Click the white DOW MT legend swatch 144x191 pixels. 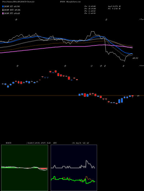3,10
